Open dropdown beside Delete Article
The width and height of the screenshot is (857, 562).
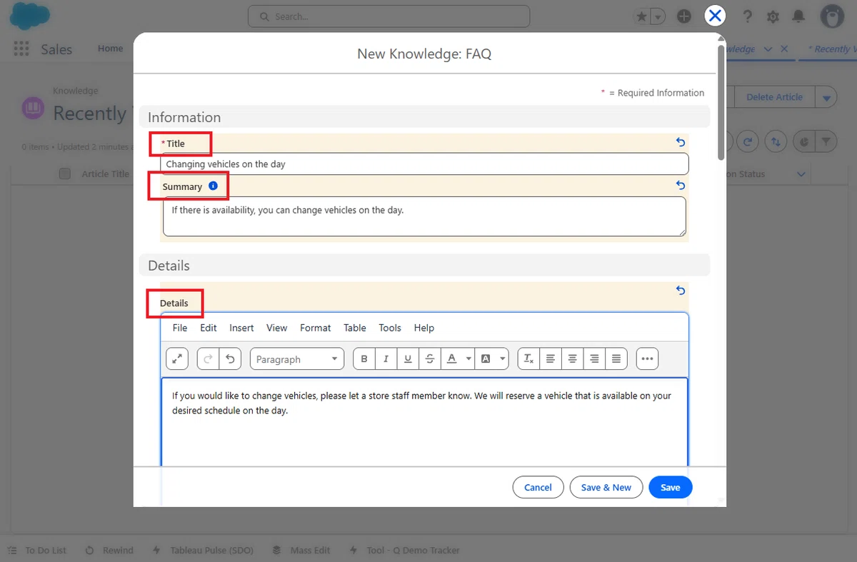[826, 97]
